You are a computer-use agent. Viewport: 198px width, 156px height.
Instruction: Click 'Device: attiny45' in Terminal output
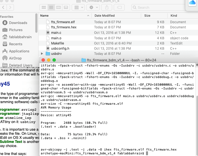click(x=56, y=115)
